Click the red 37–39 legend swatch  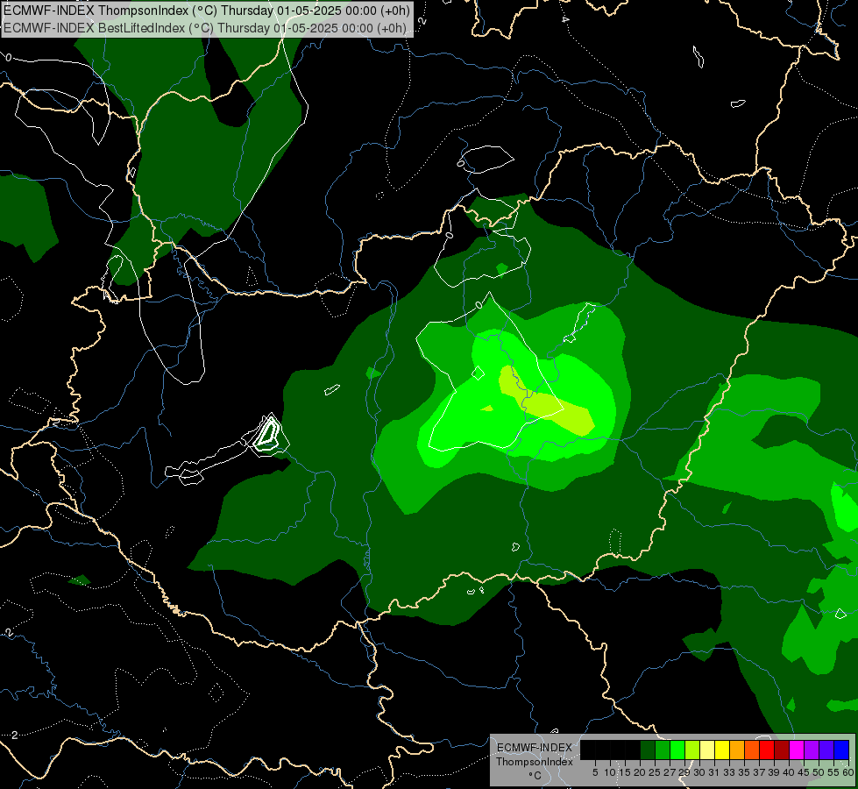coord(767,750)
